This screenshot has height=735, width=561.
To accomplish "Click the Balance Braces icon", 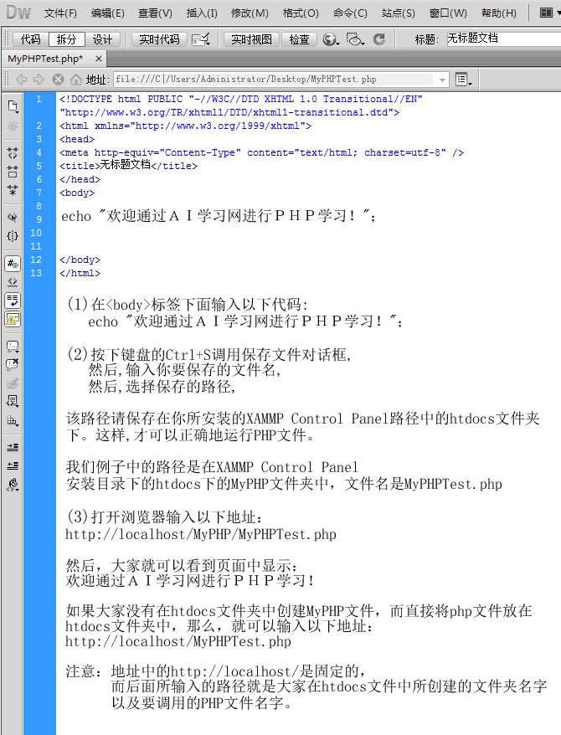I will point(13,236).
